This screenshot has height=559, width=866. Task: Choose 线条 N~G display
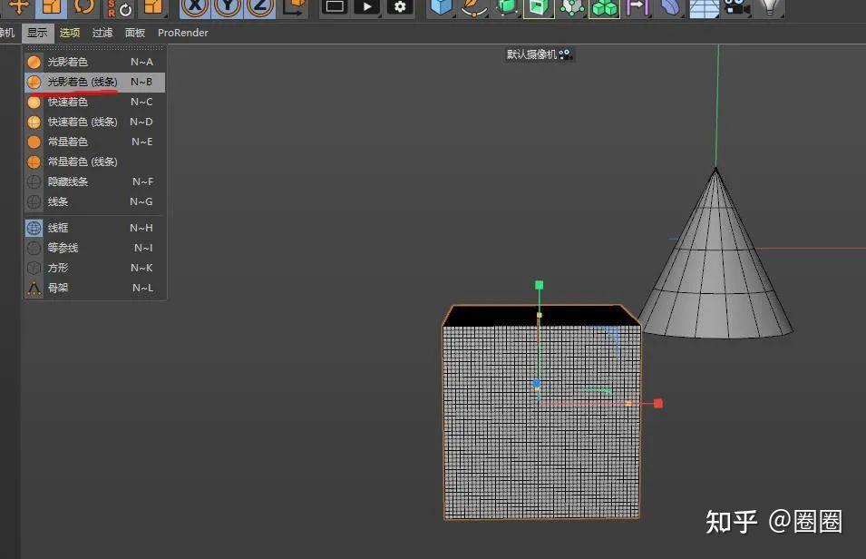point(94,201)
